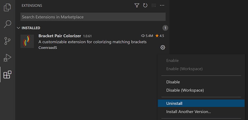Click the clear extensions search results icon

click(x=153, y=6)
